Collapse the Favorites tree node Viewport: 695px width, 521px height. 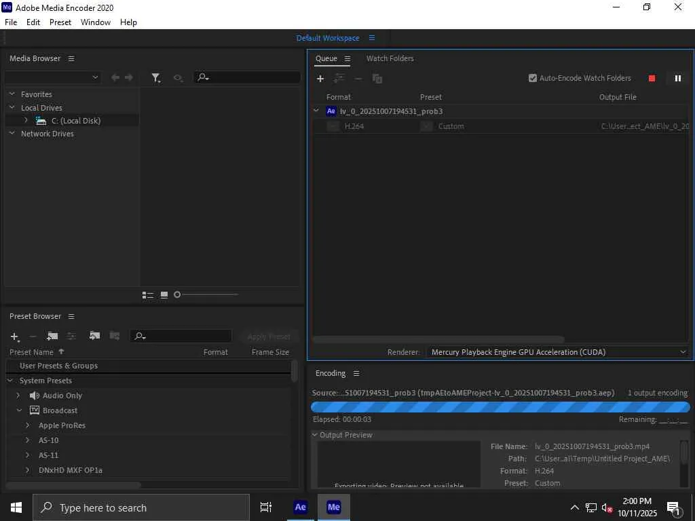[x=12, y=94]
